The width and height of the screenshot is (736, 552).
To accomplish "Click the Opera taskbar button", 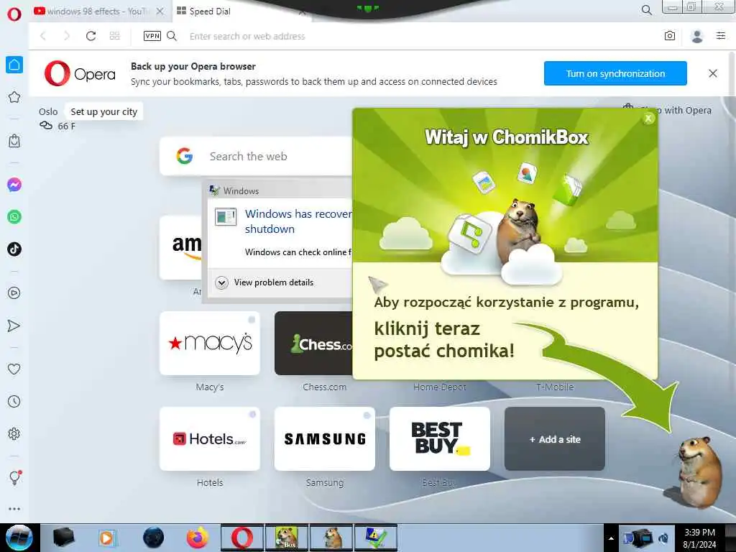I will [242, 538].
